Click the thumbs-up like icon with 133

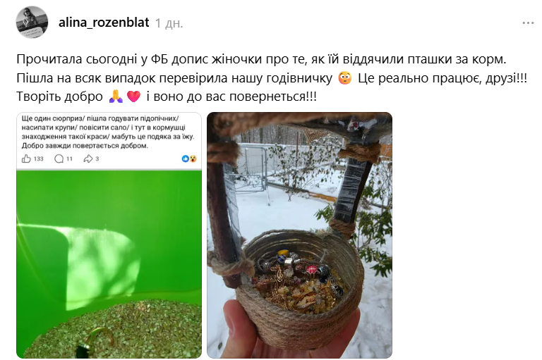(26, 159)
